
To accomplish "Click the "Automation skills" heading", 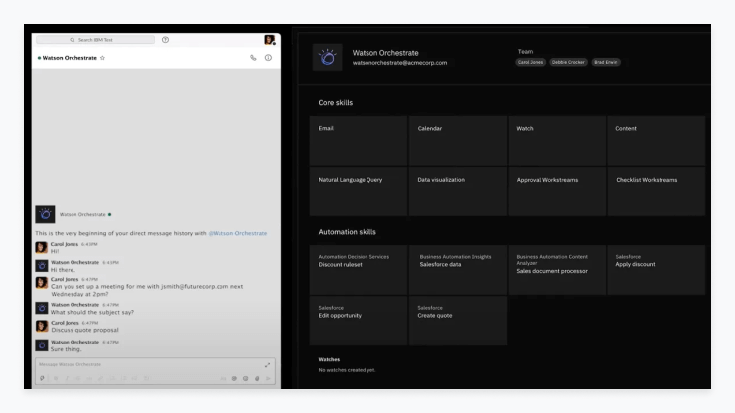I will click(347, 232).
